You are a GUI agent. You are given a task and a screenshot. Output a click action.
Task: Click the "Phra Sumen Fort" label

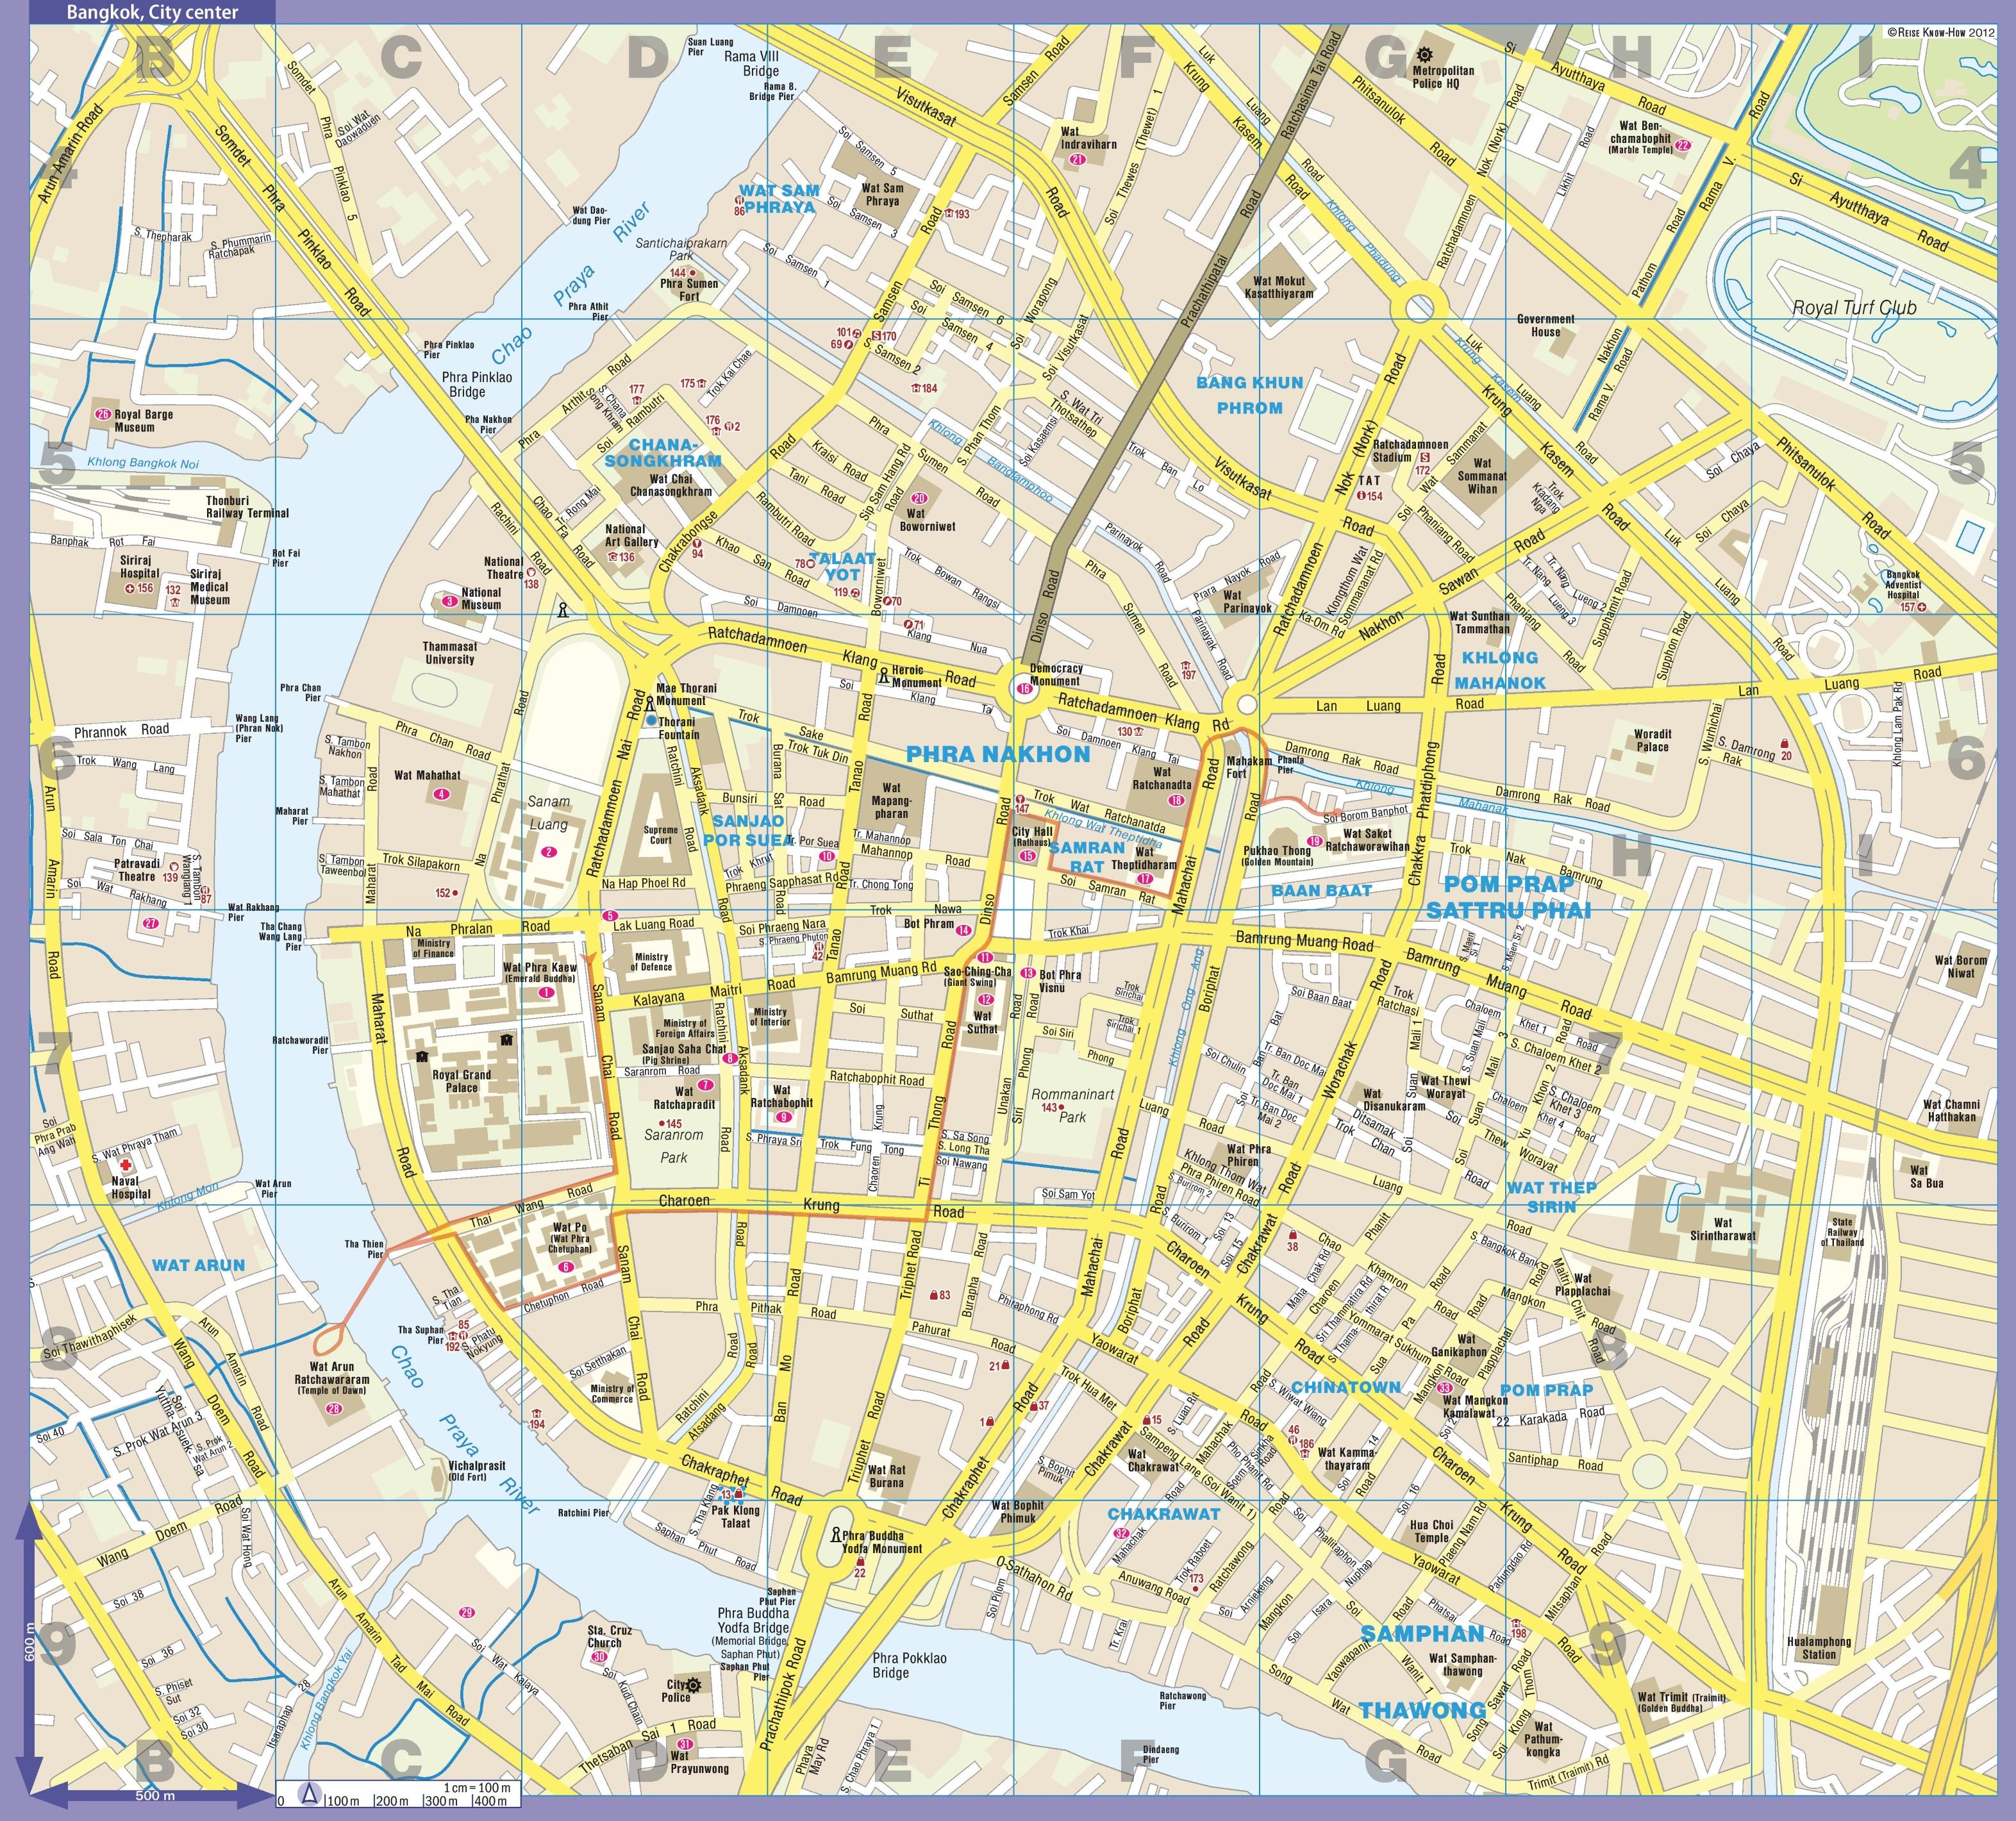[689, 290]
